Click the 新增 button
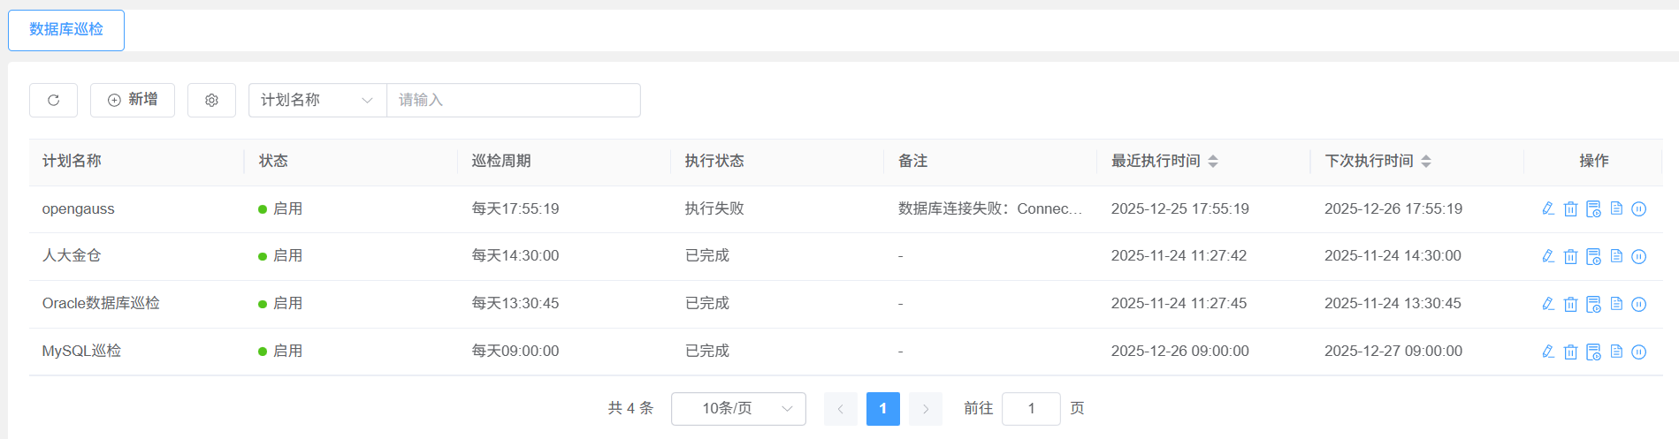 pos(133,100)
